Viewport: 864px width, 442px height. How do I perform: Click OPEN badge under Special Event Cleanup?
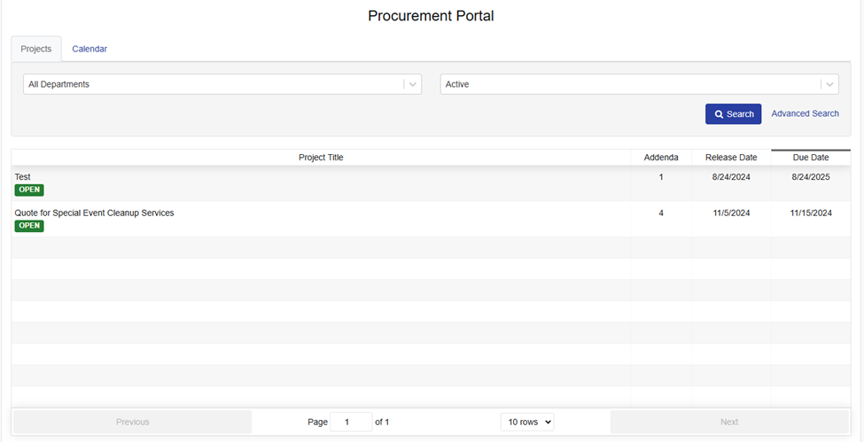[x=29, y=226]
